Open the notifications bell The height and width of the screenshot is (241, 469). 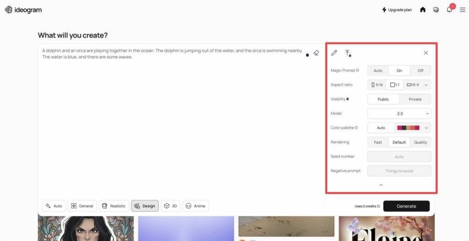pos(449,10)
